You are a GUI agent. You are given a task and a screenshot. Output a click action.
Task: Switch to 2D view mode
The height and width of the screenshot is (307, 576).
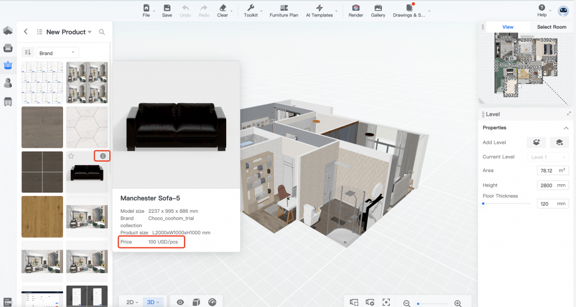(x=130, y=302)
